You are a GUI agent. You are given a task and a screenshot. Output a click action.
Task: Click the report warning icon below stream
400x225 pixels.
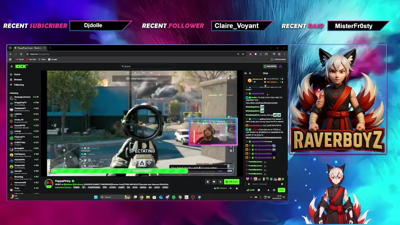pyautogui.click(x=237, y=188)
